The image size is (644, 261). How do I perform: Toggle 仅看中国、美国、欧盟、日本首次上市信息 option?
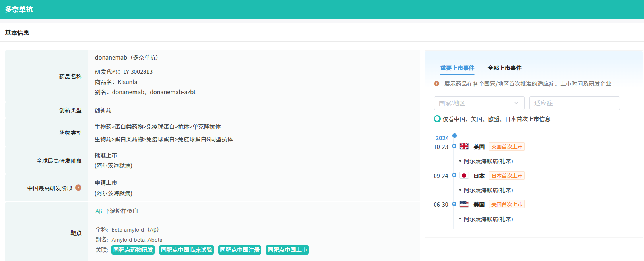437,119
